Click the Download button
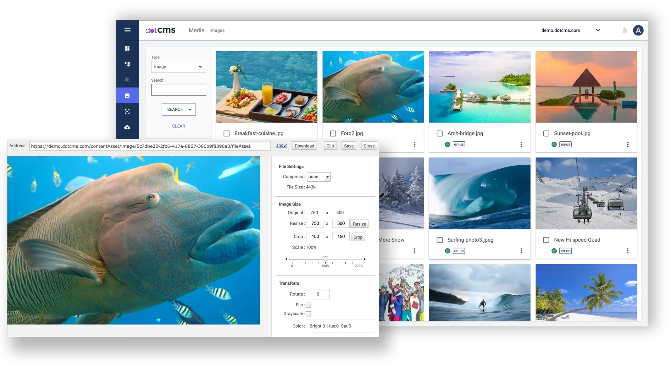This screenshot has width=671, height=366. pos(304,146)
